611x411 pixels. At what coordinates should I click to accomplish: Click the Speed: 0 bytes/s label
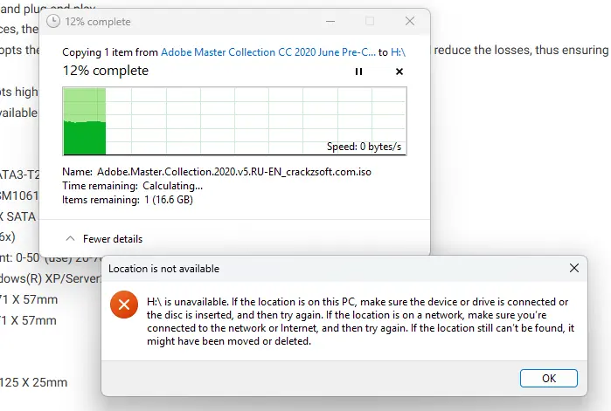(x=364, y=147)
